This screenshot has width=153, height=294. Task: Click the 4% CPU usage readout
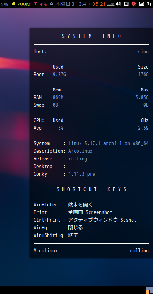click(43, 4)
